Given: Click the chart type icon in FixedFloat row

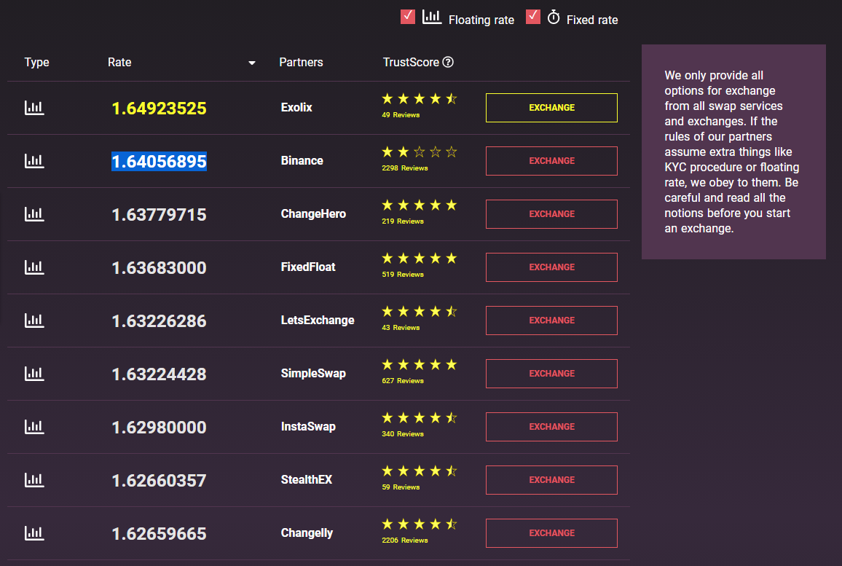Looking at the screenshot, I should click(34, 267).
